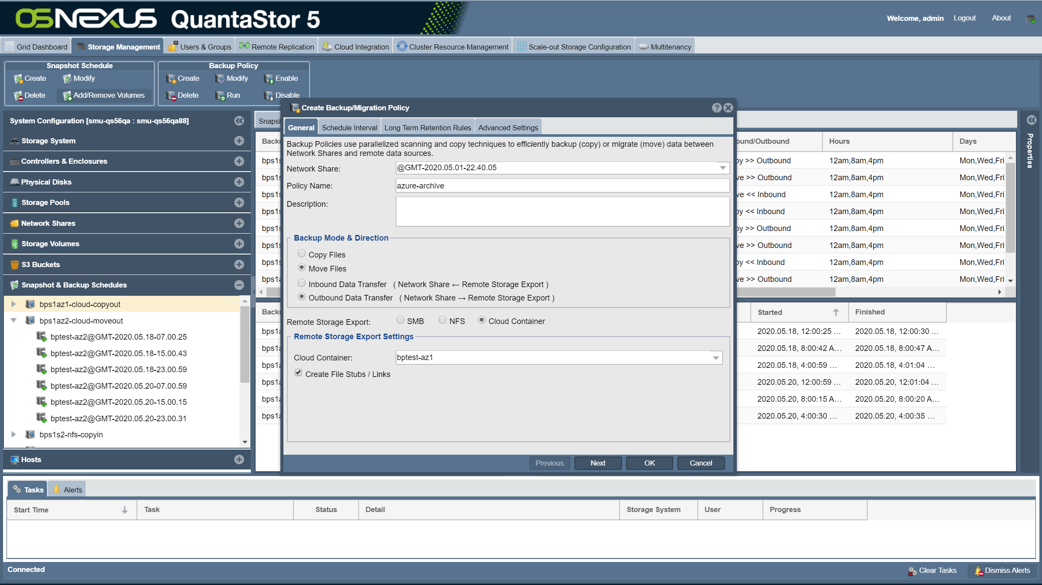1042x585 pixels.
Task: Select the Copy Files radio button
Action: pos(301,254)
